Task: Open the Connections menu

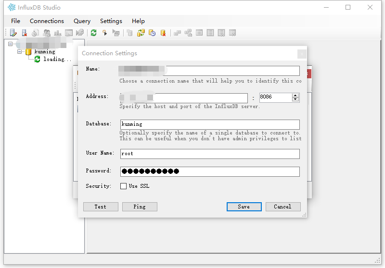Action: point(47,21)
